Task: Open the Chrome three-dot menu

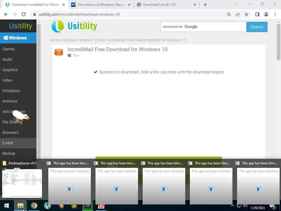Action: (x=275, y=14)
